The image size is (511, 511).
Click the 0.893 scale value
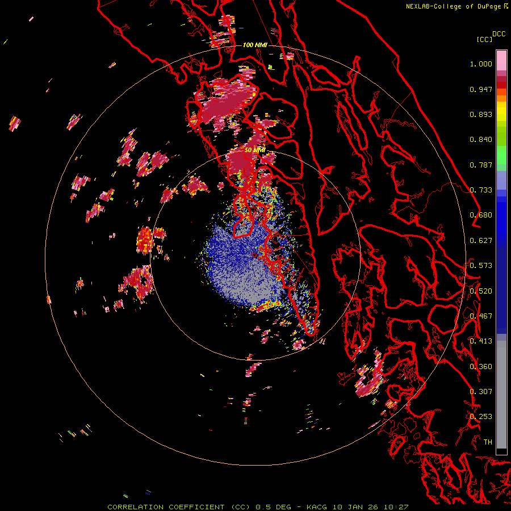click(481, 114)
